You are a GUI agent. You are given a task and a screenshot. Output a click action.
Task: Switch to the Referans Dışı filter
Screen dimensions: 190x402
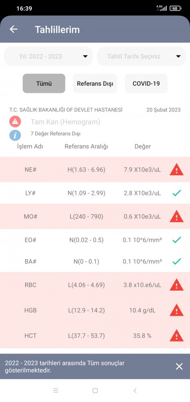95,83
